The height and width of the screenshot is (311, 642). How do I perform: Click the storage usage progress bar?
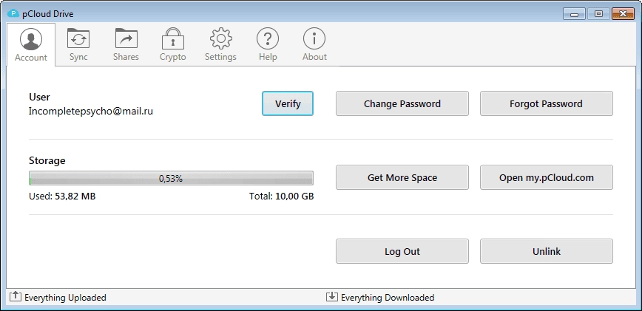click(171, 178)
